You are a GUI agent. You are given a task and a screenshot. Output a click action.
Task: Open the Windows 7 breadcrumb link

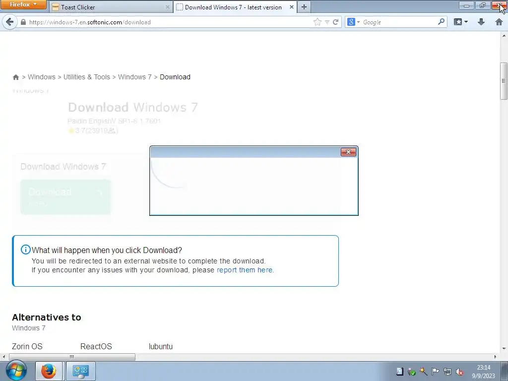point(134,77)
